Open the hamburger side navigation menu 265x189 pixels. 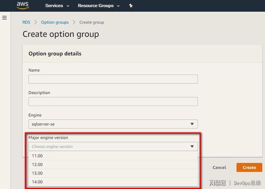click(x=4, y=18)
